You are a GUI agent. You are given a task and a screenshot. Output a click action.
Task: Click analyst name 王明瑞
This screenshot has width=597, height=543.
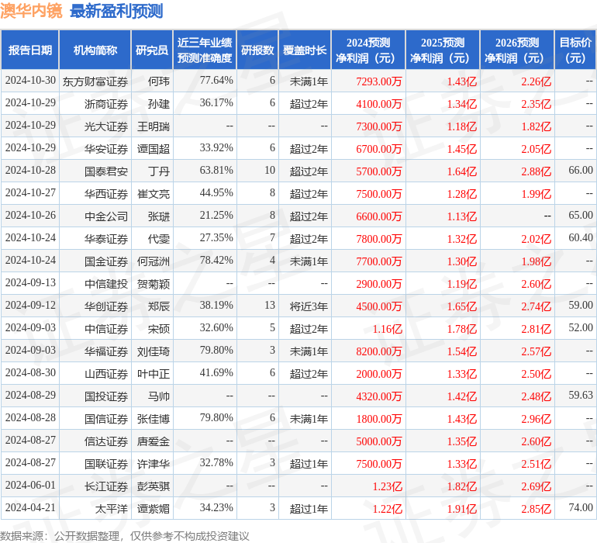pyautogui.click(x=154, y=126)
